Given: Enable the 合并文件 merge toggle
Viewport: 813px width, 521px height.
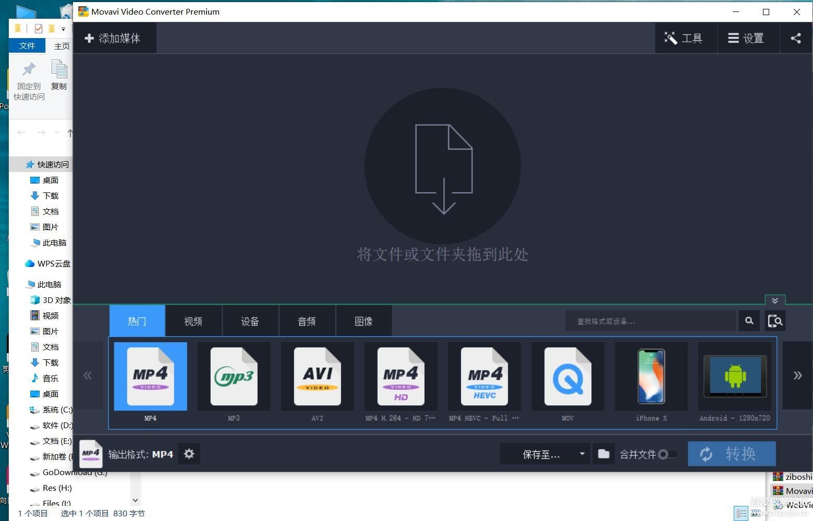Looking at the screenshot, I should [x=669, y=454].
